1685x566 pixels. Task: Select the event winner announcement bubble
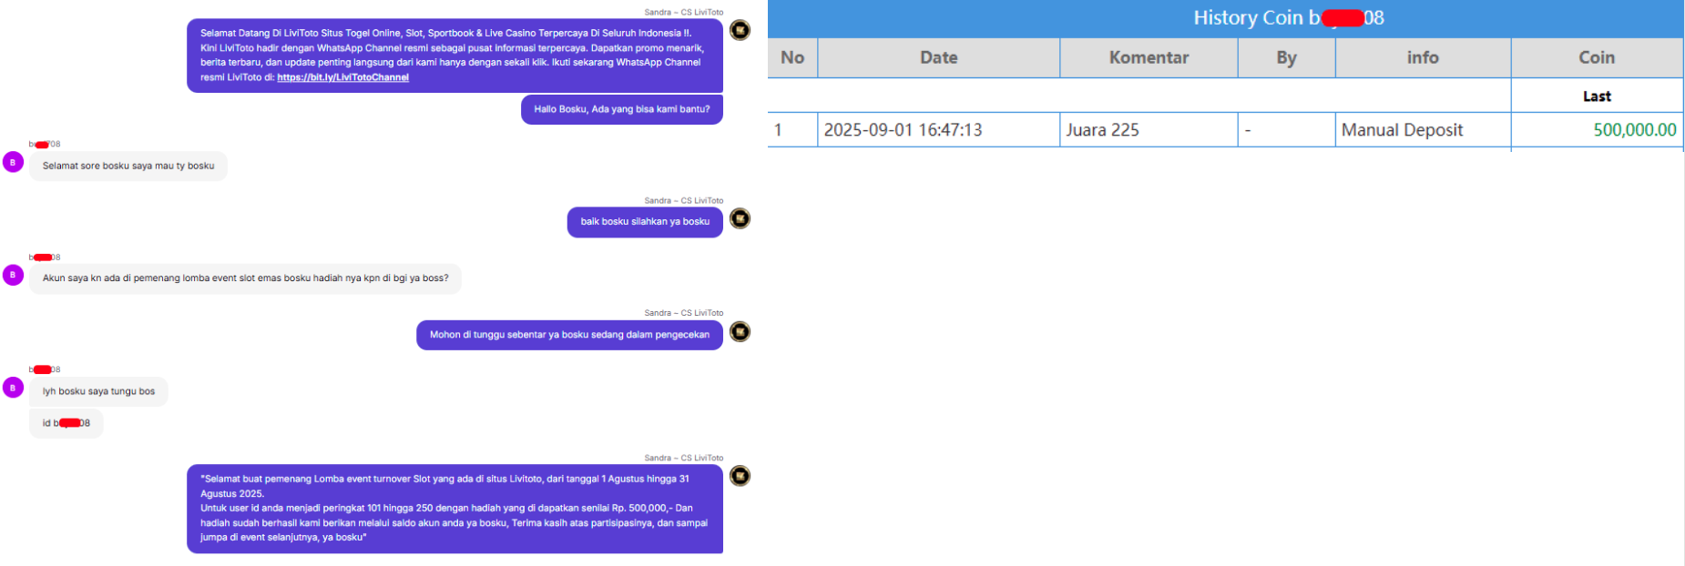pos(454,509)
